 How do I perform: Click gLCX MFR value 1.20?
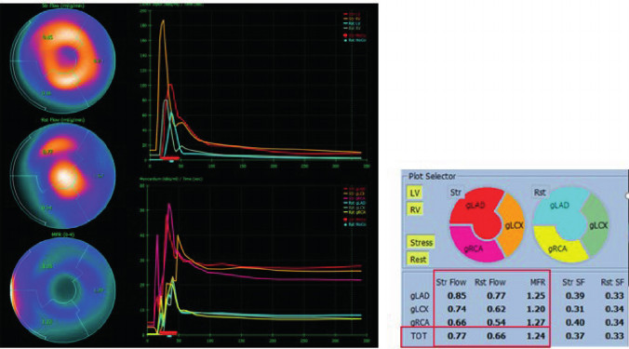coord(536,309)
